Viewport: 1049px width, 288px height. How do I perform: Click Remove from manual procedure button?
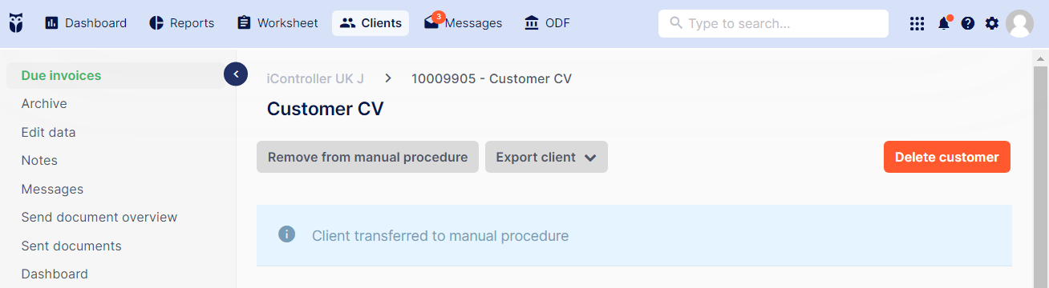click(367, 157)
